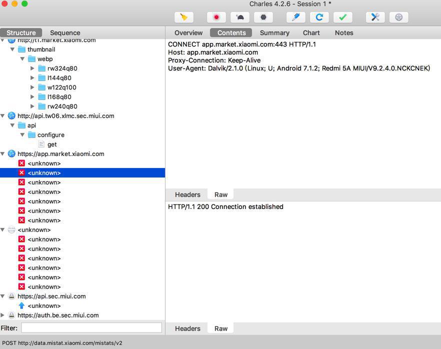Expand the rw324q80 folder
The width and height of the screenshot is (441, 349).
click(x=32, y=68)
